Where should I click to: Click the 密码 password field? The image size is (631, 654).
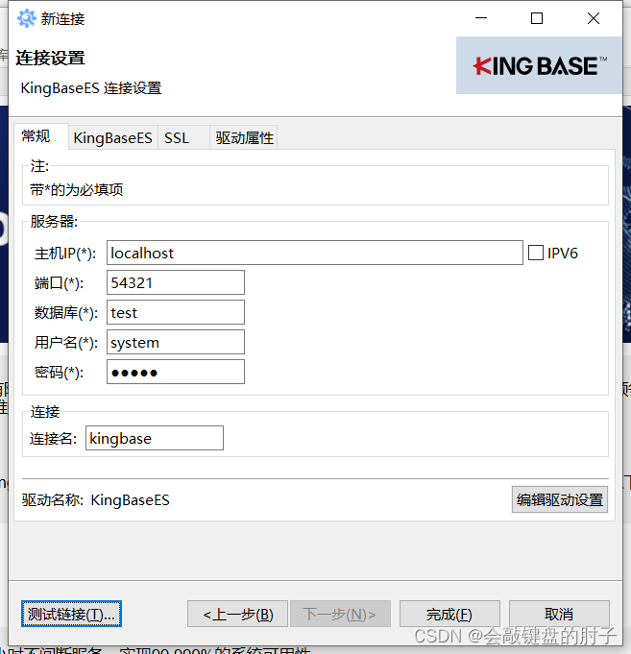click(176, 372)
